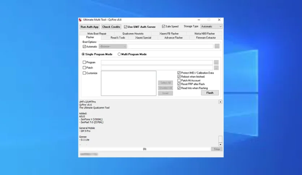Screen dimensions: 302x175
Task: Click Check Credits button
Action: 111,27
